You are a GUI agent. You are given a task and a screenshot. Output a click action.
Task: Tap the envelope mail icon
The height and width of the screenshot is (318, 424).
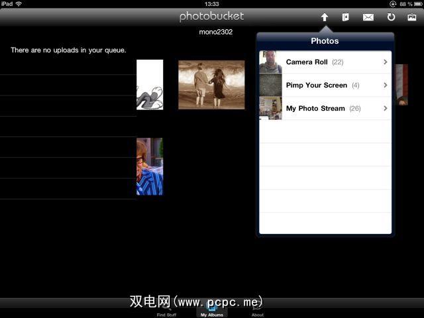(368, 17)
